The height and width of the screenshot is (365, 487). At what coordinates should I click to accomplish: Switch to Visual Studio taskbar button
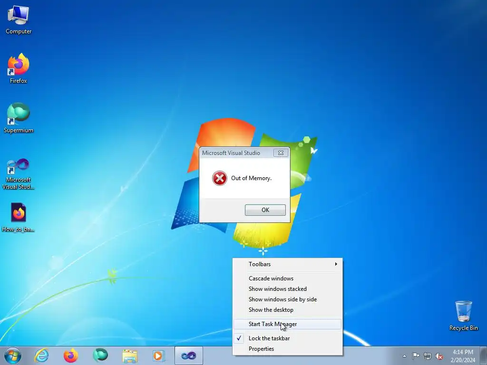click(188, 355)
